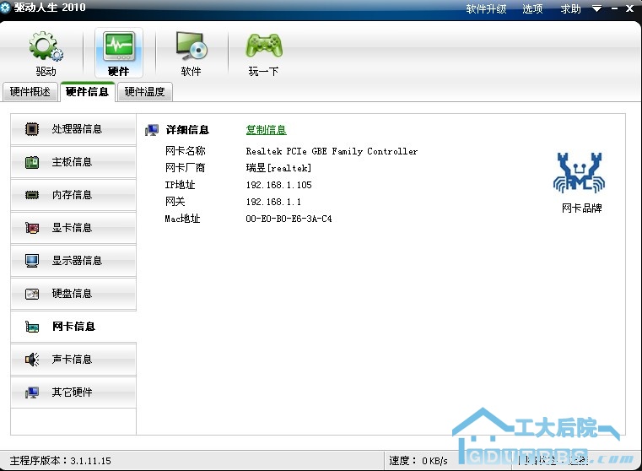Switch to the 硬件信息 tab
Viewport: 642px width, 471px height.
click(87, 92)
